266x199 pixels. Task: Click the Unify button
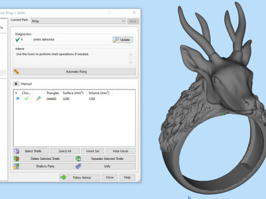pyautogui.click(x=105, y=166)
